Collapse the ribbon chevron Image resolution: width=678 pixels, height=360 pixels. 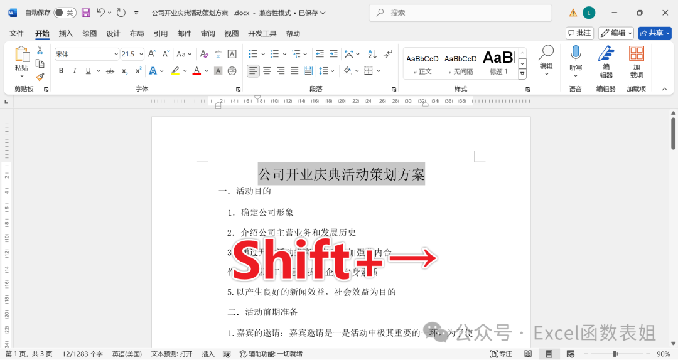(x=665, y=89)
